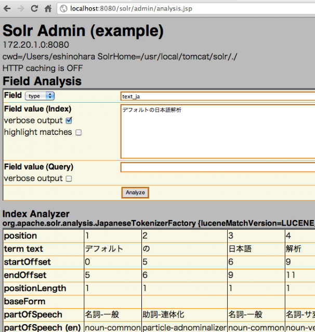Click the startOffset row label

(x=28, y=262)
